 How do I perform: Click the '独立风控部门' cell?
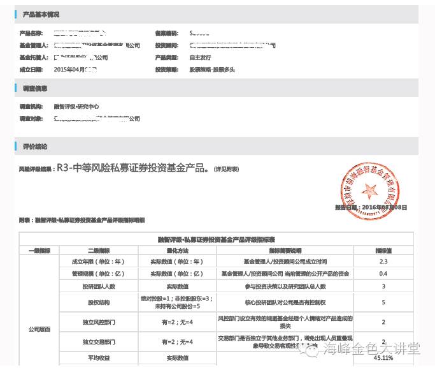(x=99, y=322)
